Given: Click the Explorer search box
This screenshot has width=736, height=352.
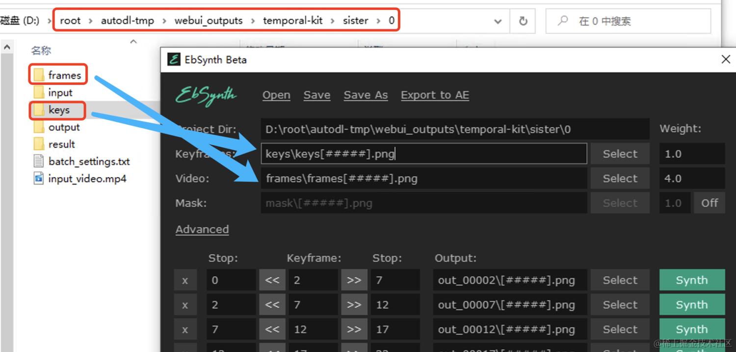Looking at the screenshot, I should (x=628, y=21).
